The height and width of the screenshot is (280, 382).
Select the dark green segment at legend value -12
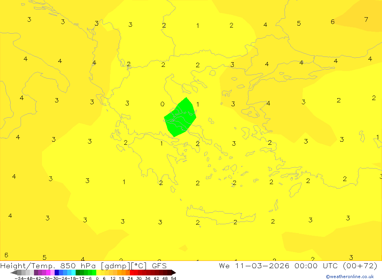(78, 272)
